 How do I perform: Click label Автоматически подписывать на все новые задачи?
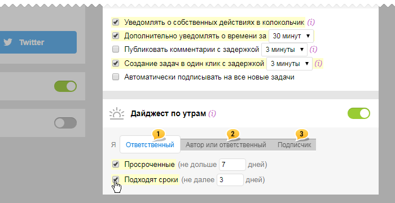(x=209, y=77)
